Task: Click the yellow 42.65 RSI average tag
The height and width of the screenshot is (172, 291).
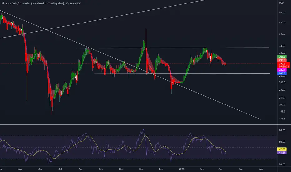Action: tap(282, 149)
